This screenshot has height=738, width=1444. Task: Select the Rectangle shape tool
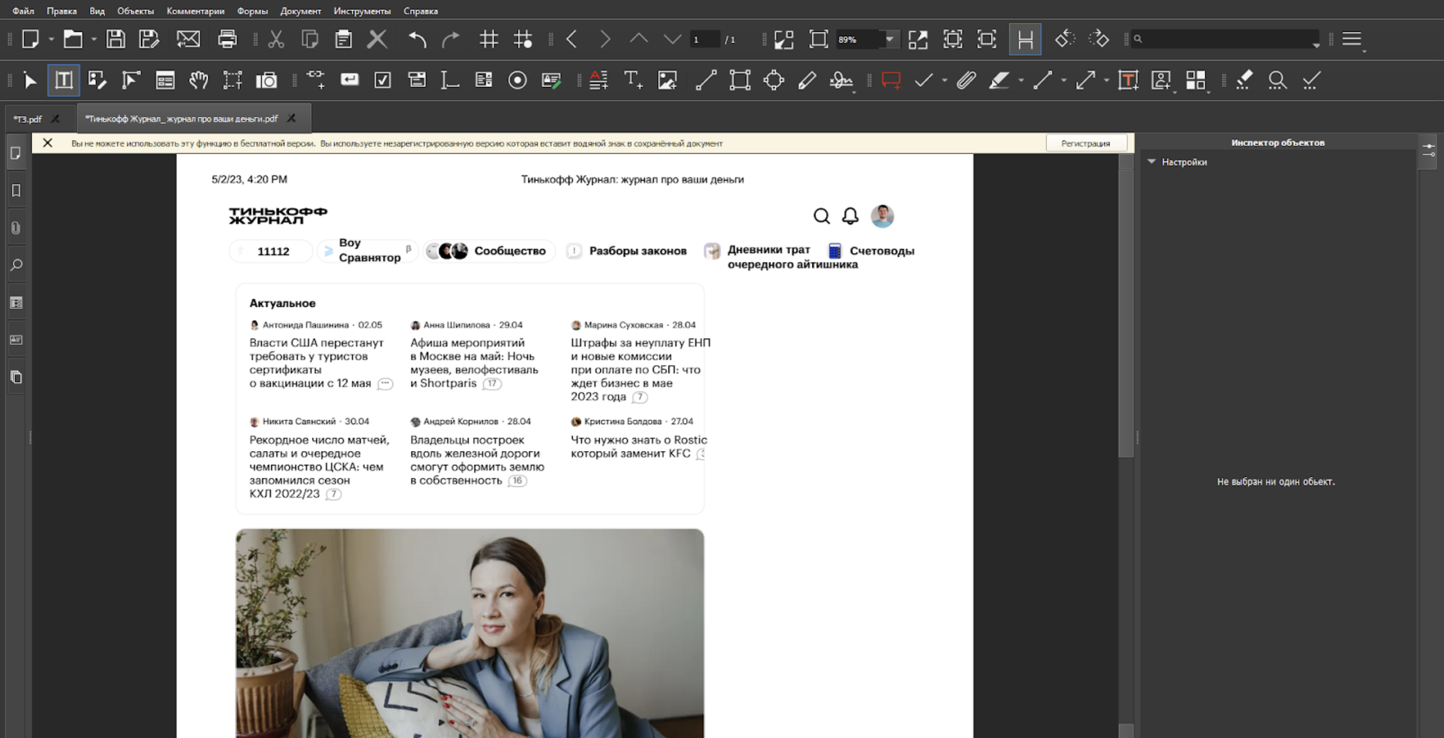pos(740,80)
